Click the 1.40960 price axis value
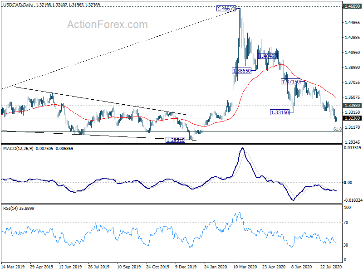The height and width of the screenshot is (272, 363). tap(353, 53)
